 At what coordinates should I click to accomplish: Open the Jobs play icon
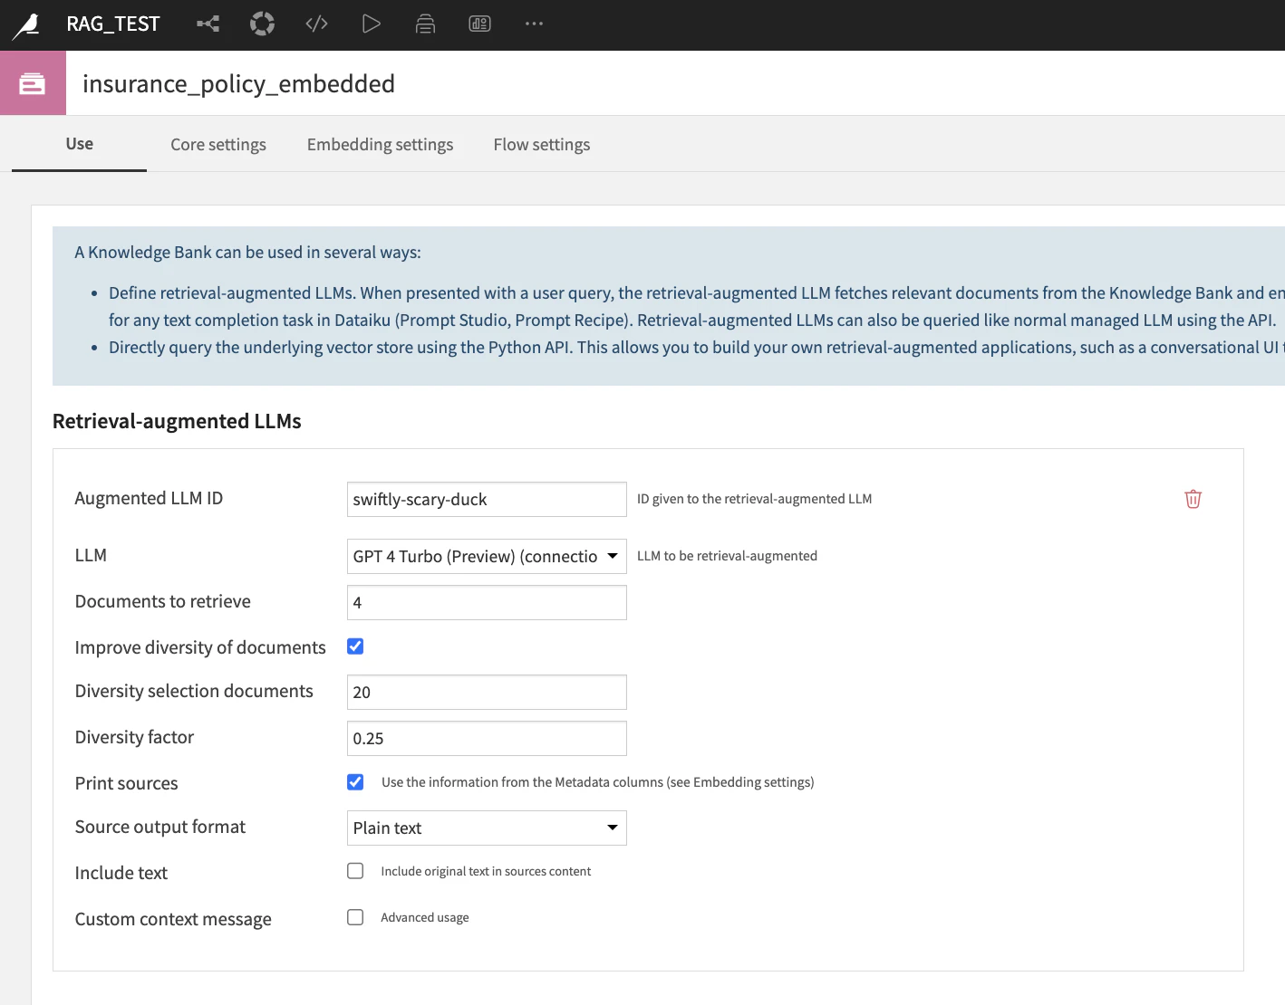coord(372,24)
